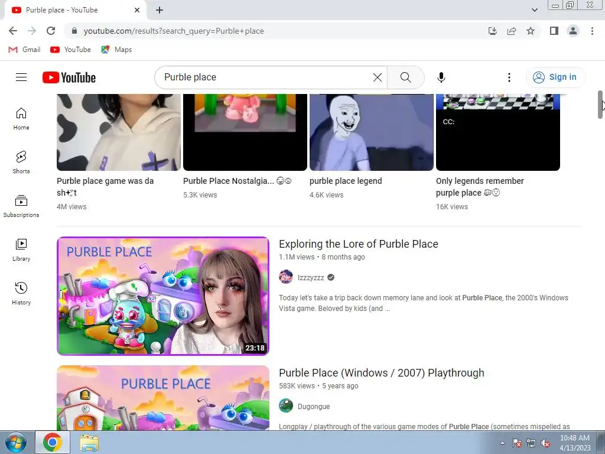This screenshot has height=454, width=605.
Task: Open a new browser tab
Action: [x=160, y=10]
